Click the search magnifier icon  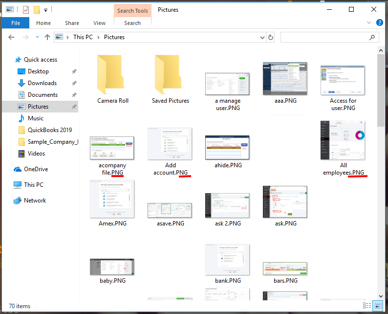(x=372, y=37)
